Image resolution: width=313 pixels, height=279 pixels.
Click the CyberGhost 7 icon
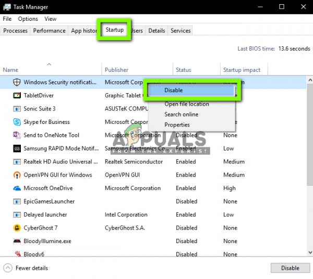pos(17,228)
